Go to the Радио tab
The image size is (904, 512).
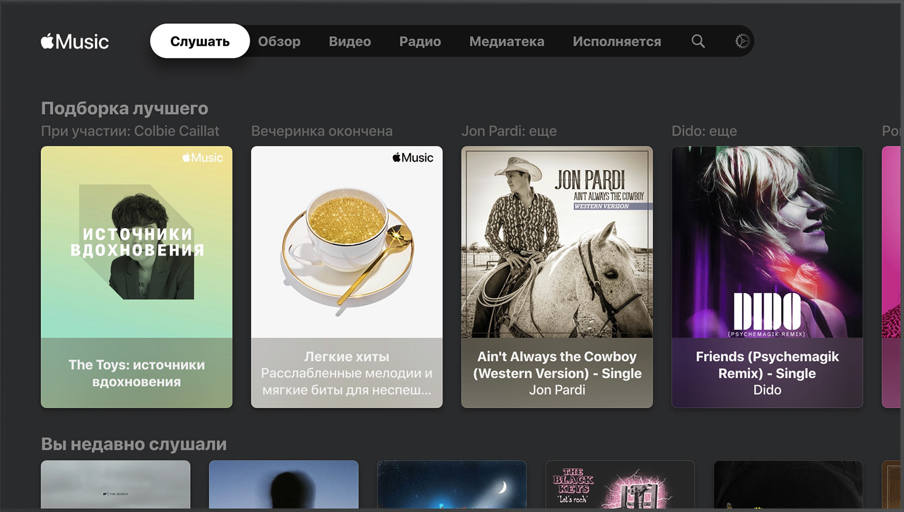coord(420,41)
